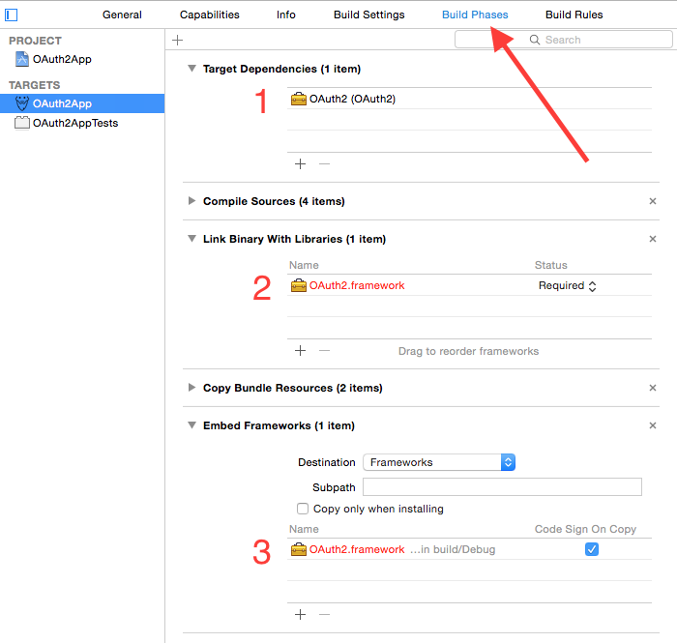Click the OAuth2App project blueprint icon
677x643 pixels.
[x=22, y=59]
